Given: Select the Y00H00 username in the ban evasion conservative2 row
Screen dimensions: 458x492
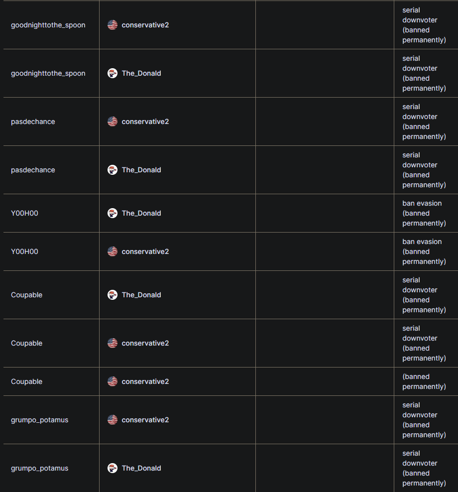Looking at the screenshot, I should (24, 251).
